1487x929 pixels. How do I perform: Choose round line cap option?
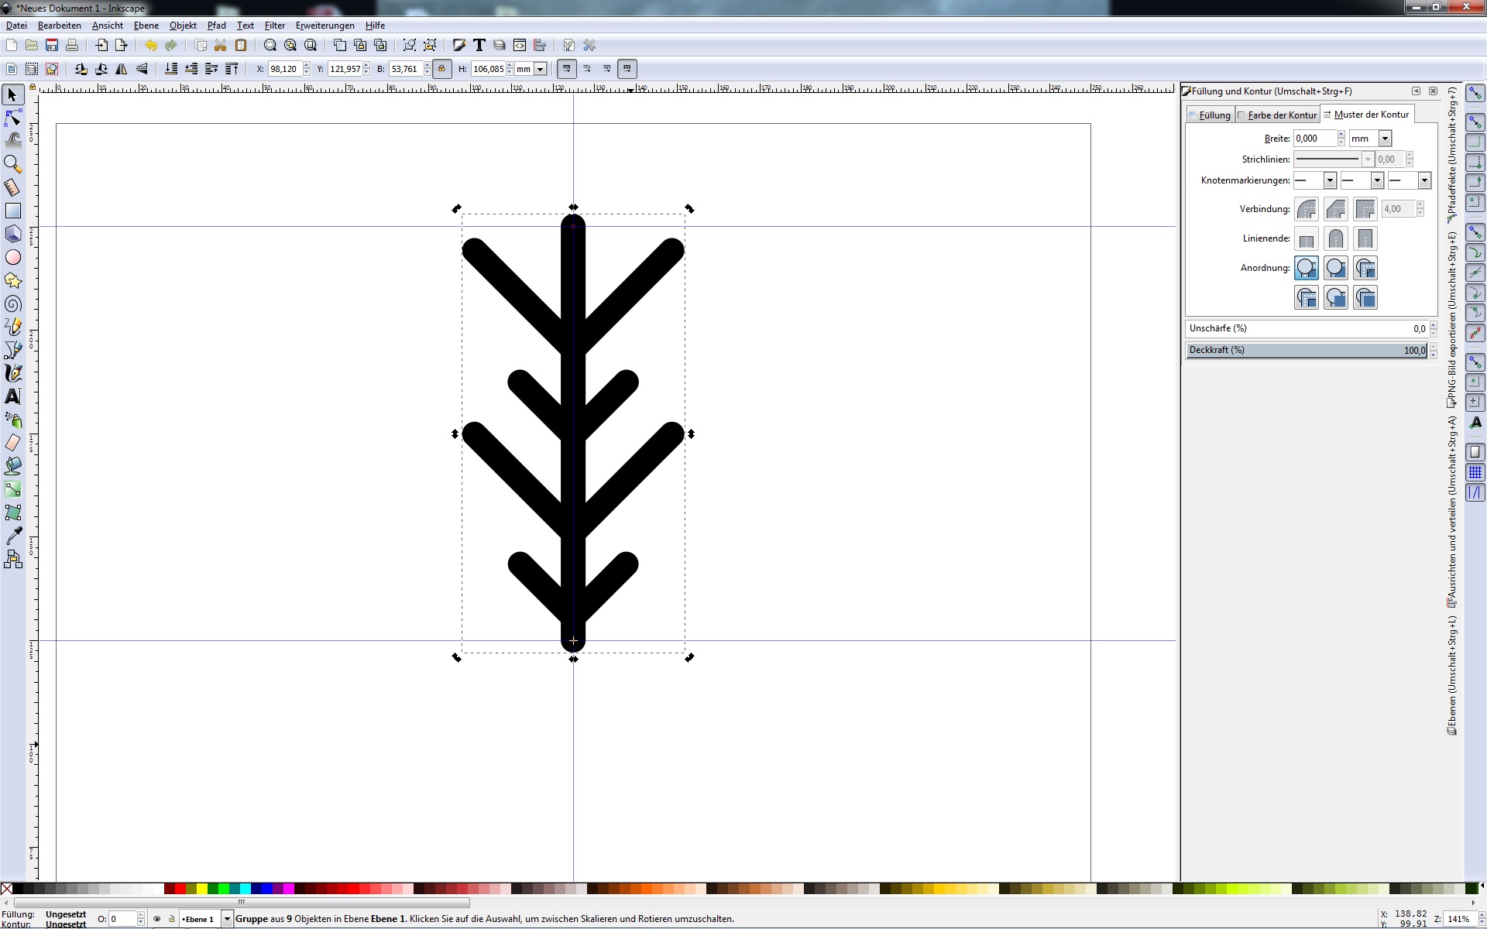(1335, 238)
